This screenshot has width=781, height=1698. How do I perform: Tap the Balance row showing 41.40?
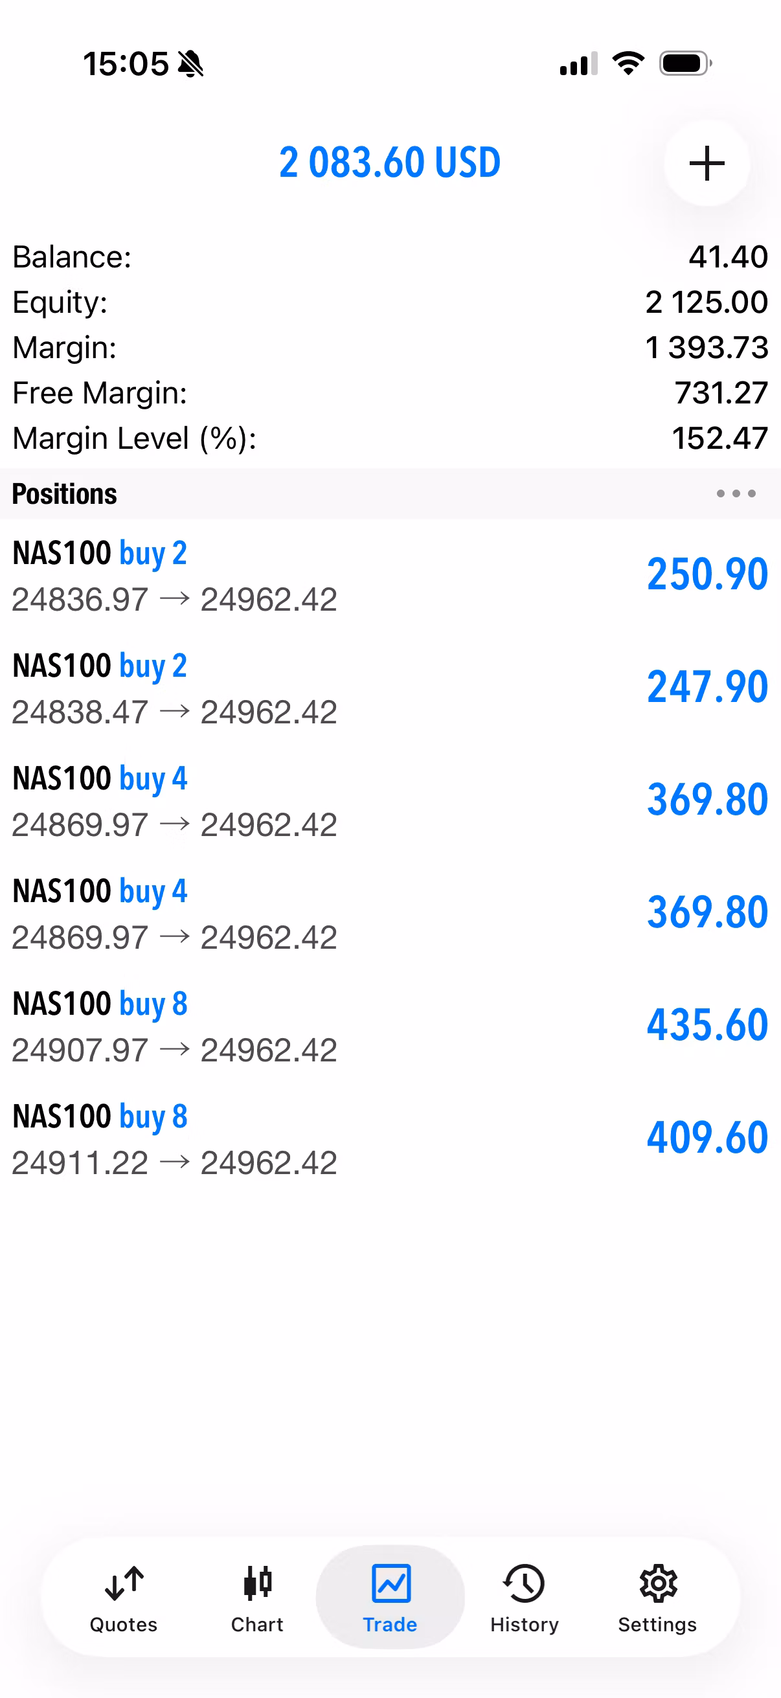pos(390,256)
